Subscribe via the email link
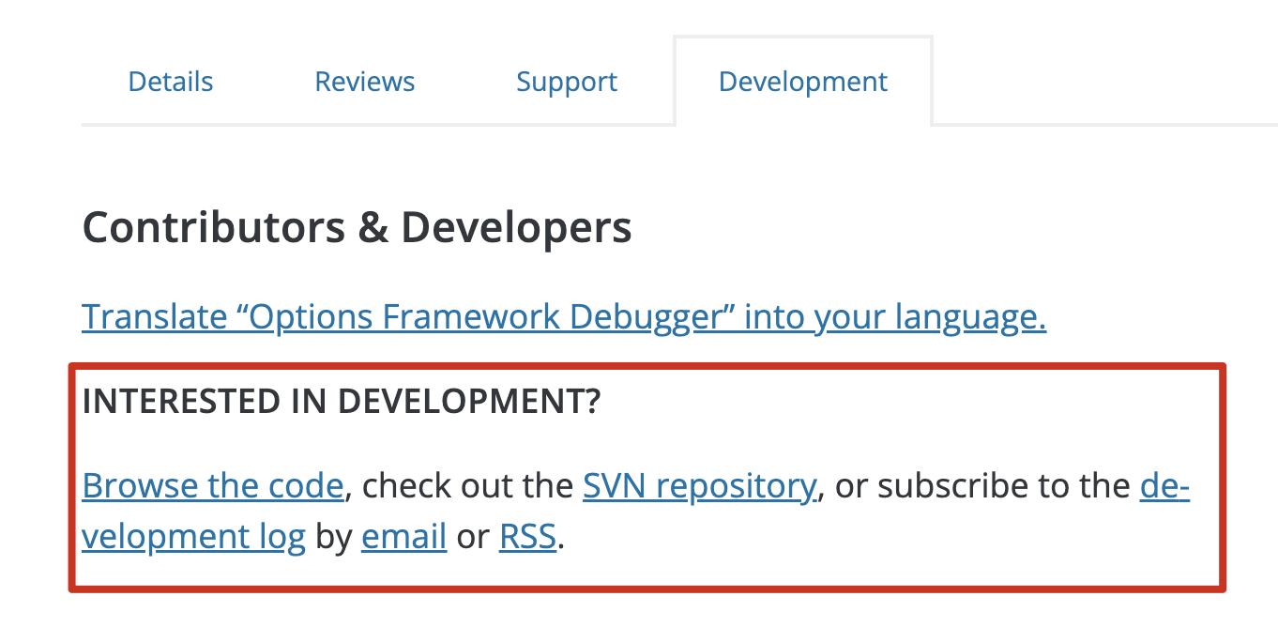 [x=403, y=537]
